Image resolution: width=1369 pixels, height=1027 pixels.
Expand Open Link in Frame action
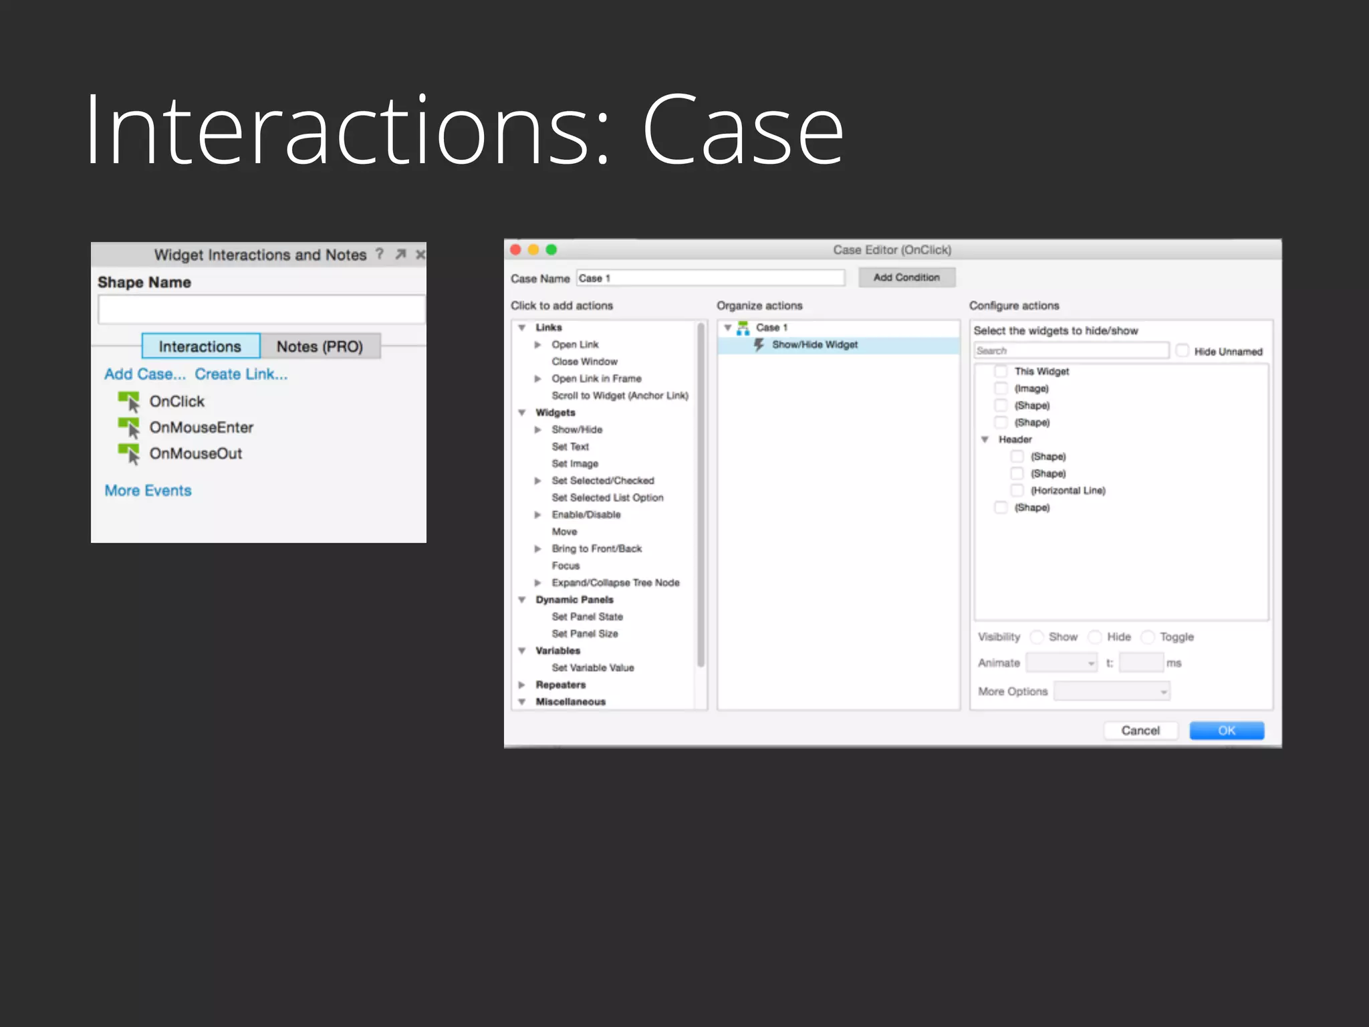pos(537,378)
